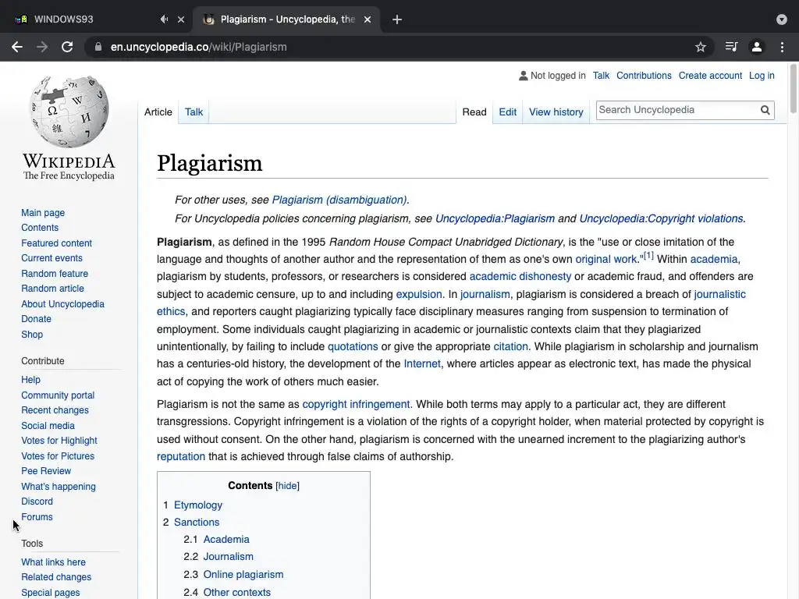This screenshot has height=599, width=799.
Task: Go to Main page in sidebar
Action: tap(43, 213)
